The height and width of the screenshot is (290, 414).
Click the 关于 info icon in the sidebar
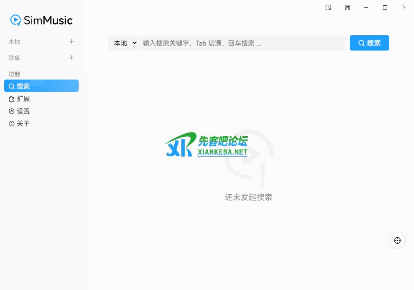(x=12, y=123)
